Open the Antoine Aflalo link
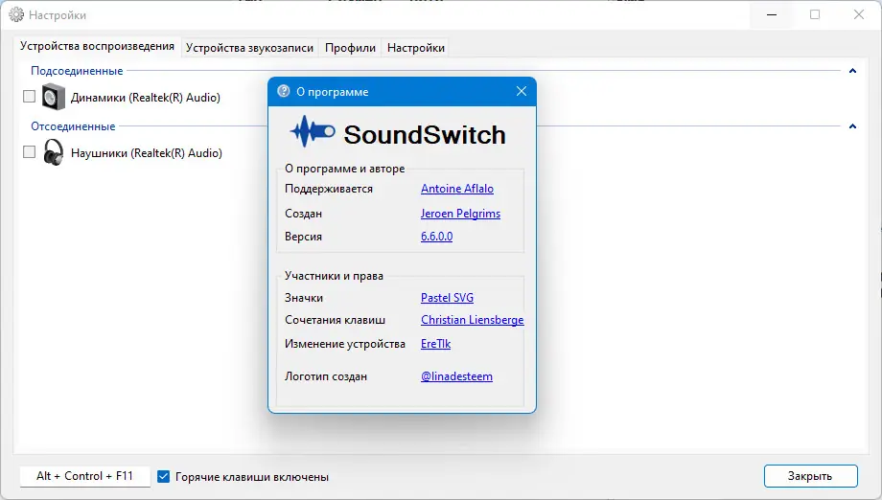Viewport: 882px width, 500px height. click(457, 189)
